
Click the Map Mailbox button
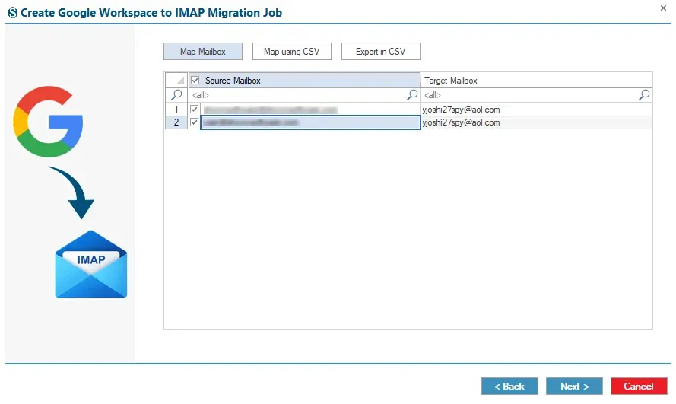point(202,51)
